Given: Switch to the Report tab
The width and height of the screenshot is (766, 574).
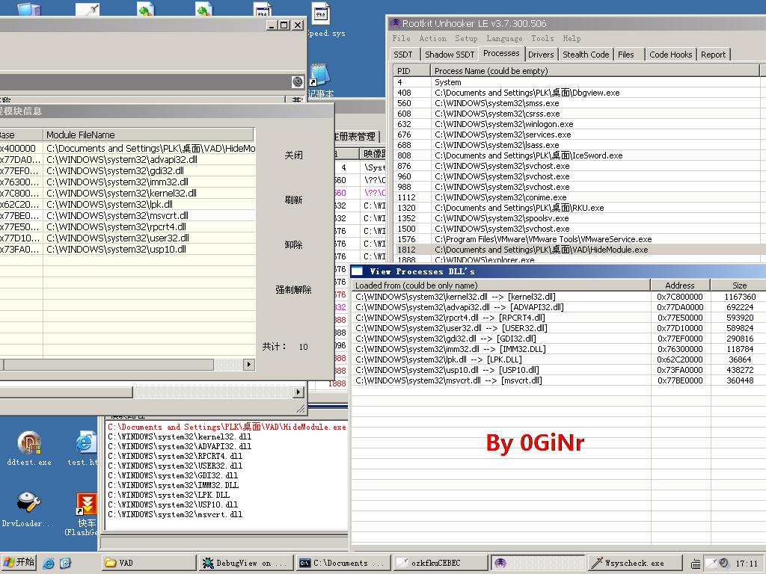Looking at the screenshot, I should point(713,55).
